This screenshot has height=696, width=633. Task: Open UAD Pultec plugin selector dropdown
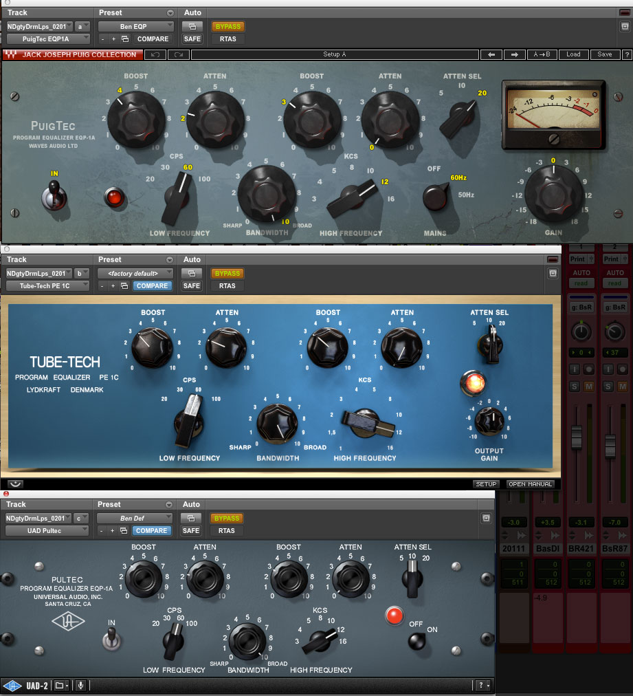pos(47,530)
